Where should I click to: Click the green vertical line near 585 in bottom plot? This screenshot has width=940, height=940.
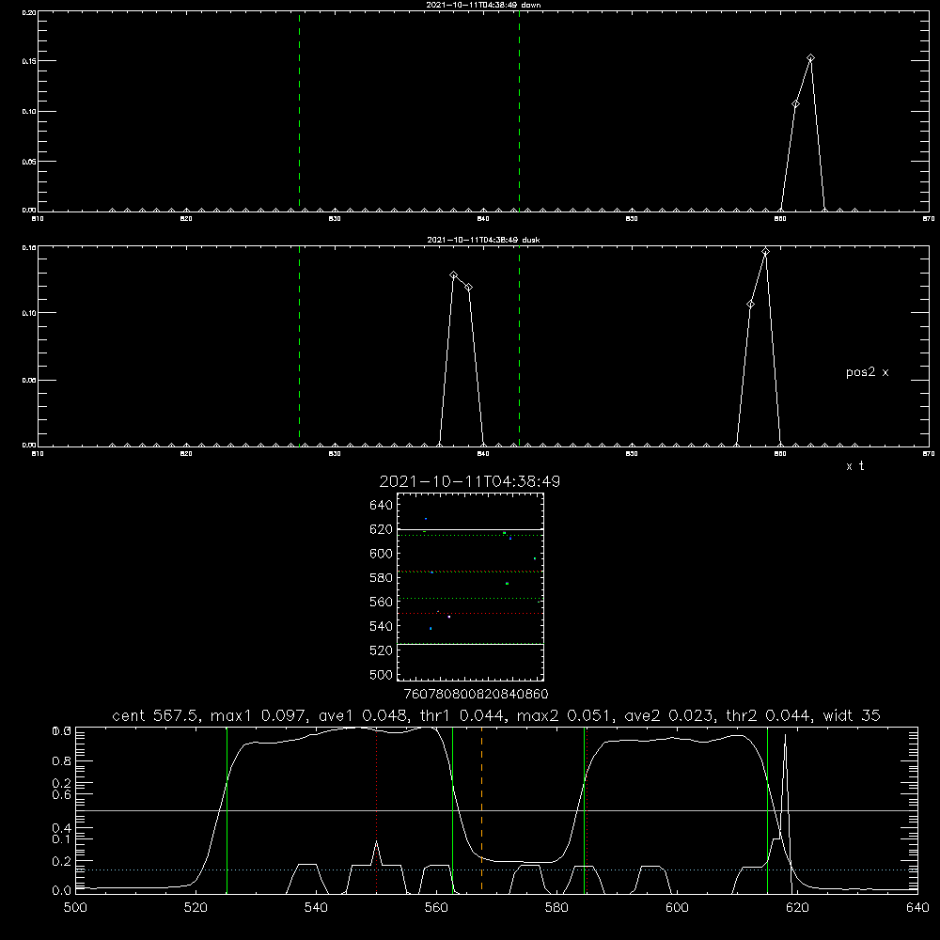tap(584, 809)
